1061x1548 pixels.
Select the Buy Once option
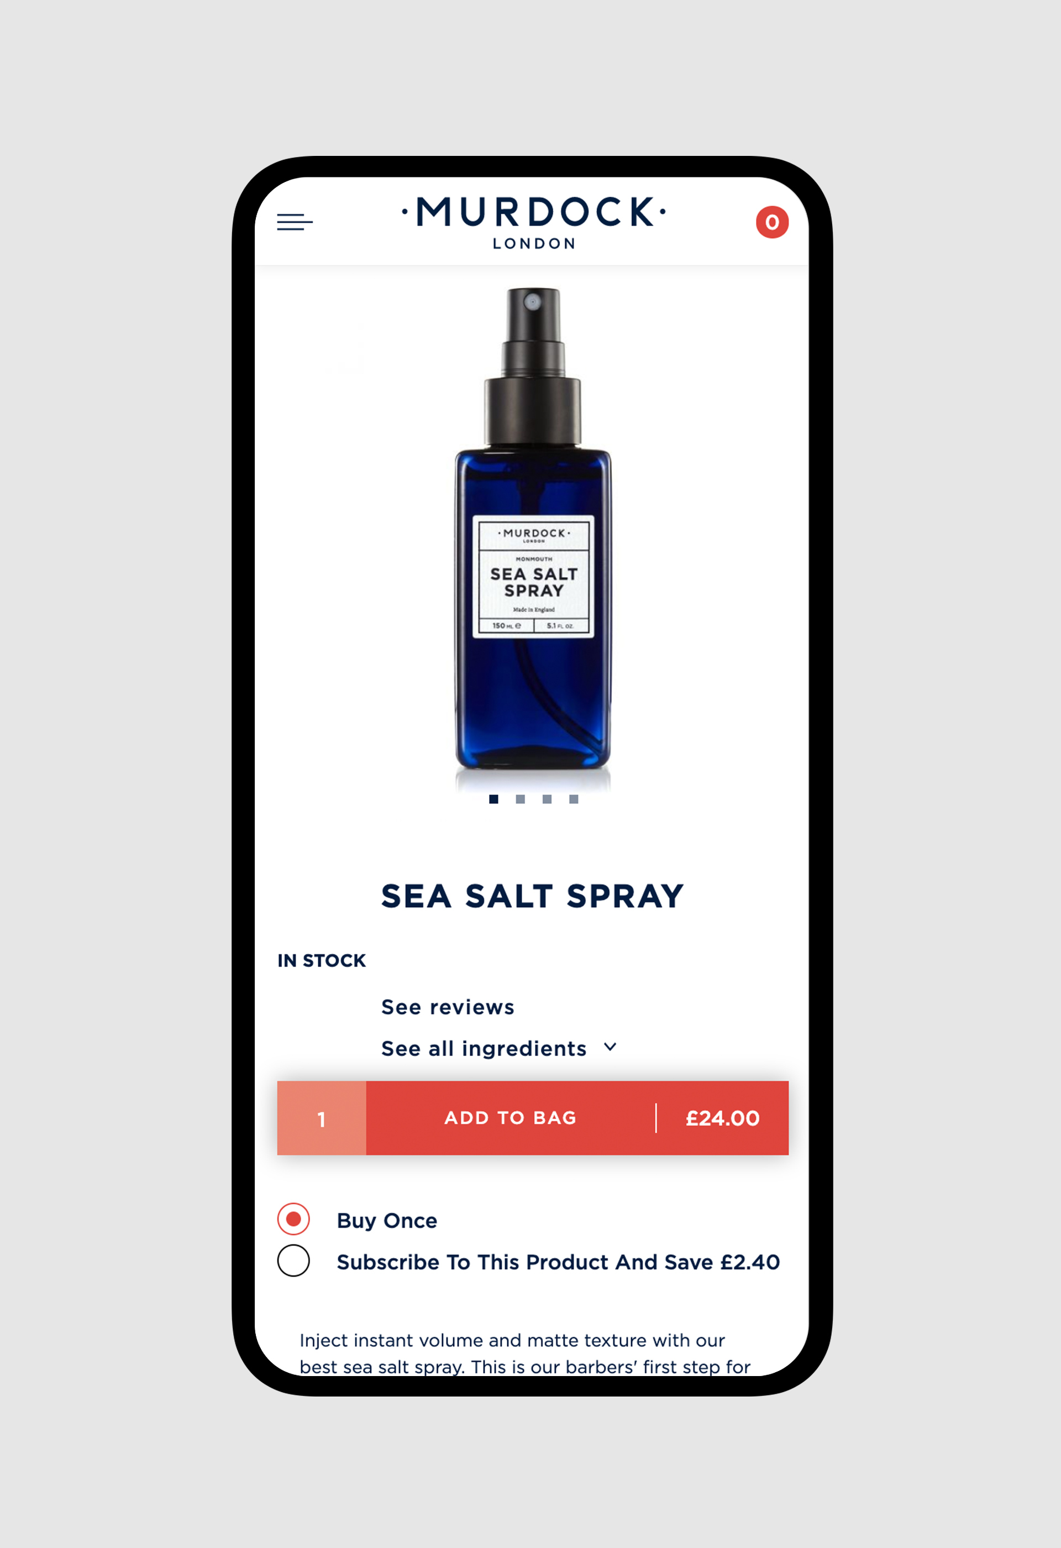[x=293, y=1219]
